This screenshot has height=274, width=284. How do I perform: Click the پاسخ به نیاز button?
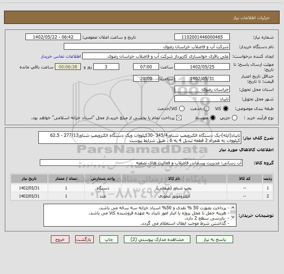pos(215,239)
